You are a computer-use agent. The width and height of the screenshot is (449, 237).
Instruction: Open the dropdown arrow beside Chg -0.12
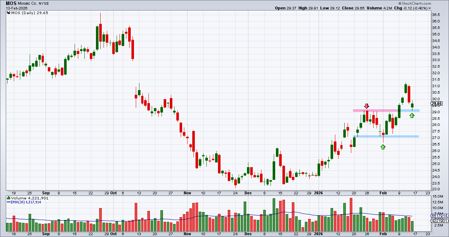pos(430,8)
